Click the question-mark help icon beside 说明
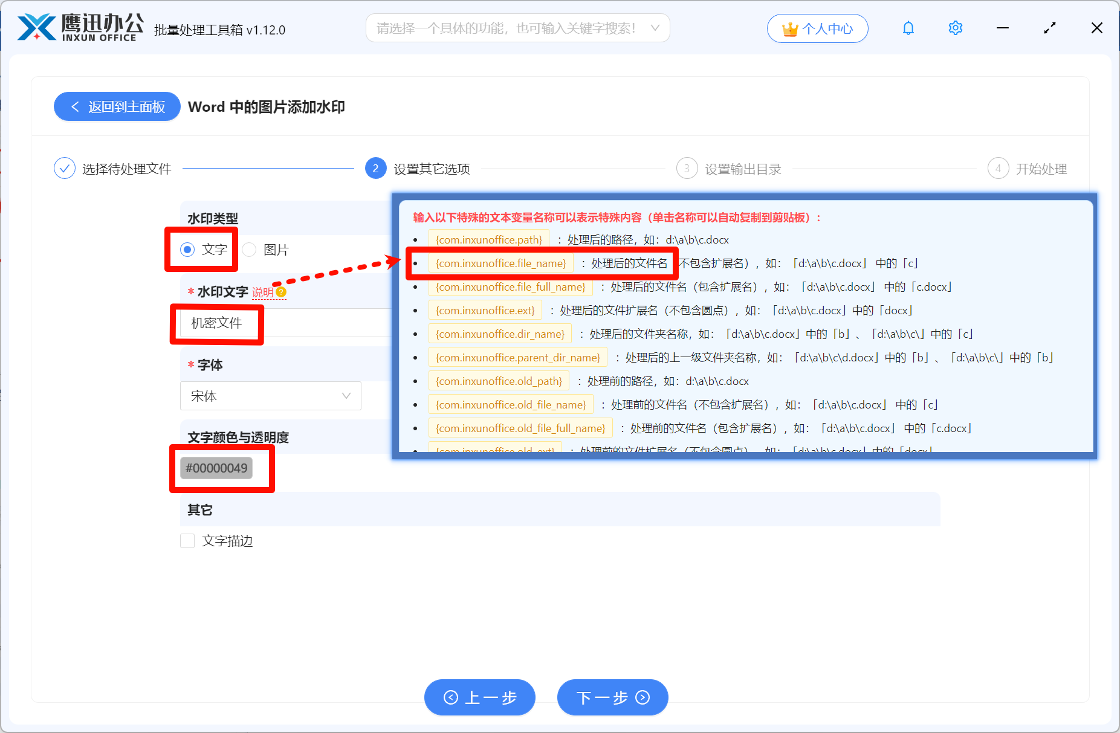Screen dimensions: 1120x733 click(281, 292)
